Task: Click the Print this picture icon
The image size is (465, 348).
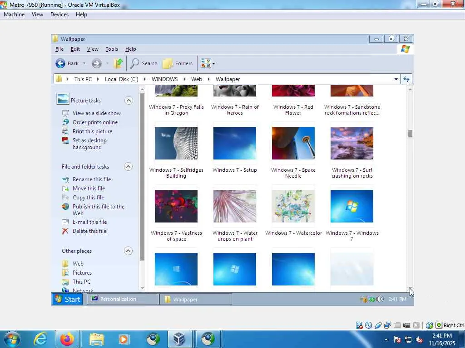Action: (65, 131)
